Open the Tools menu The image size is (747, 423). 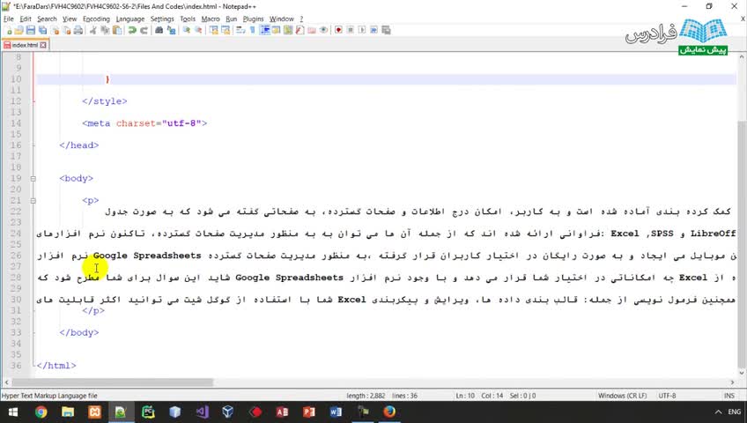click(188, 19)
